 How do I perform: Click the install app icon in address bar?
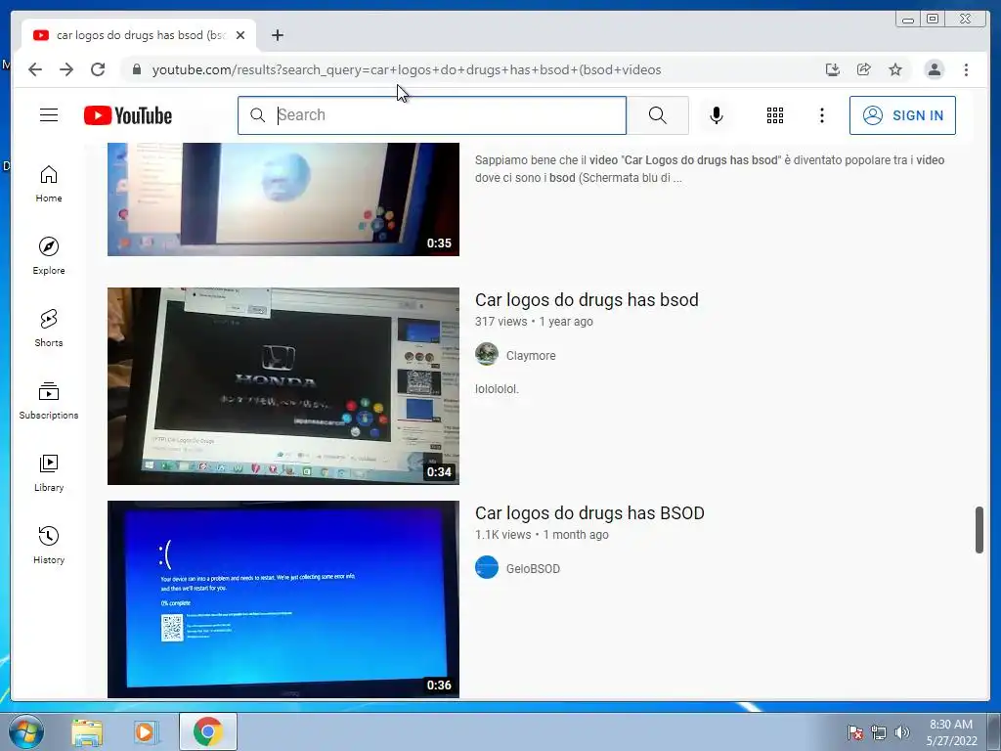click(833, 69)
